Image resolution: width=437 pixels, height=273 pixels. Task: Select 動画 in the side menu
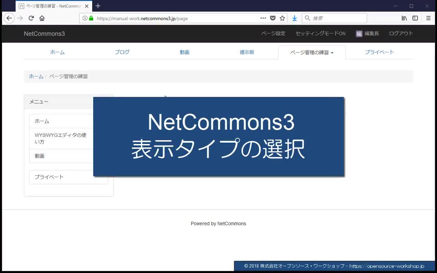pos(61,156)
